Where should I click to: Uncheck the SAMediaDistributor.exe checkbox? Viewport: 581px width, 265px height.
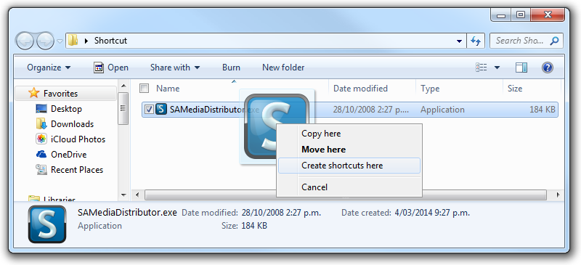149,110
